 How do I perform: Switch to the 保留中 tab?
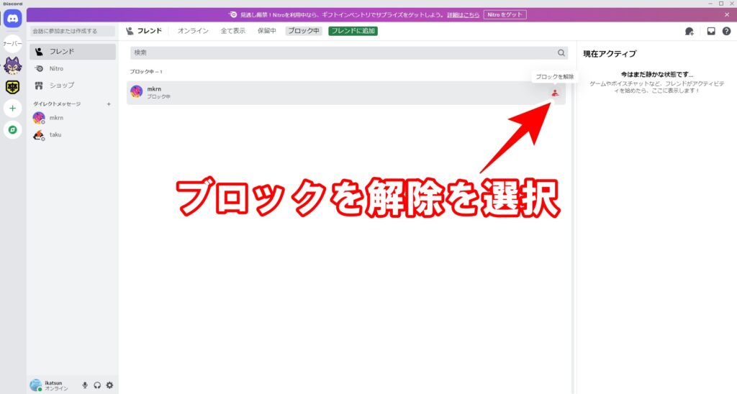pyautogui.click(x=266, y=31)
